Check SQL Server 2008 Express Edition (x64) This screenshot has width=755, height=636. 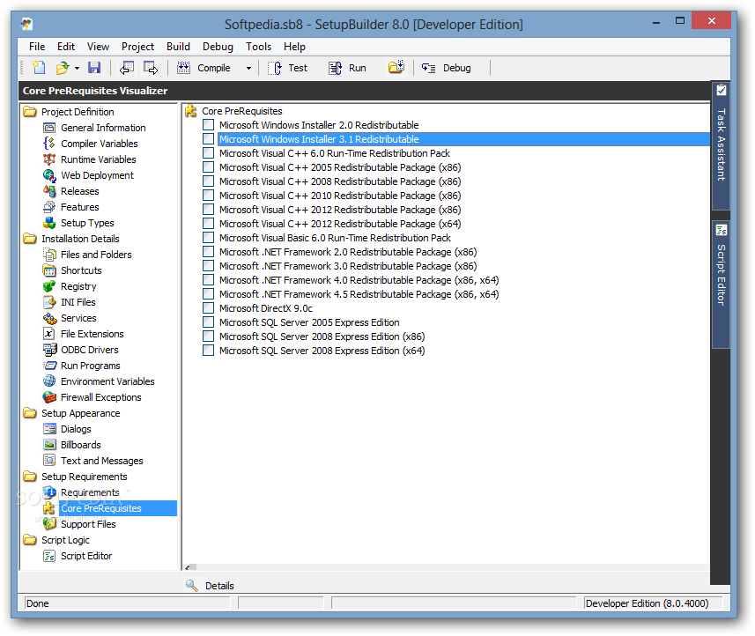(209, 351)
